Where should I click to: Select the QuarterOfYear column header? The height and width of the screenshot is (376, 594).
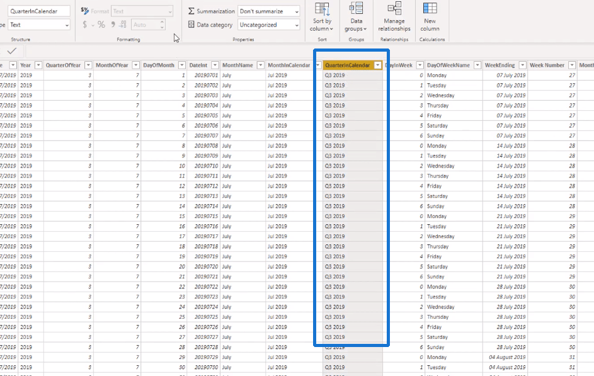63,65
